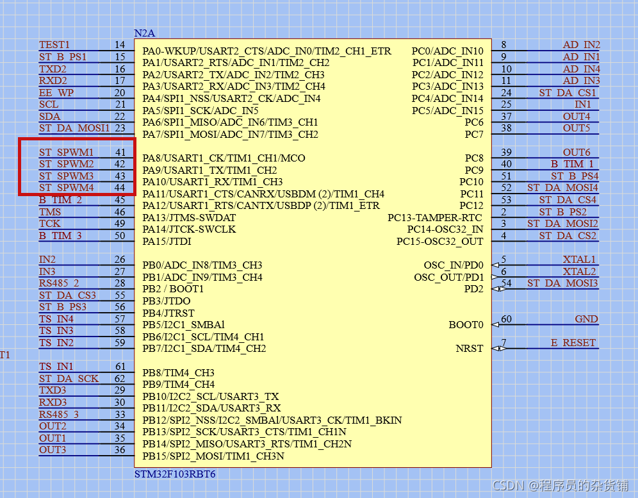Select the XTAL2 net label
Image resolution: width=638 pixels, height=498 pixels.
click(x=578, y=270)
